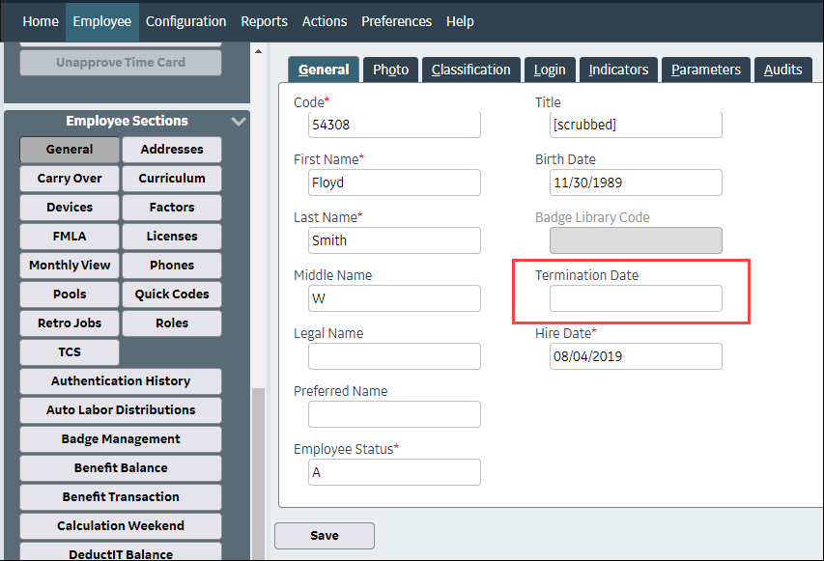Collapse the Employee Sections panel chevron
Image resolution: width=824 pixels, height=561 pixels.
(x=239, y=122)
